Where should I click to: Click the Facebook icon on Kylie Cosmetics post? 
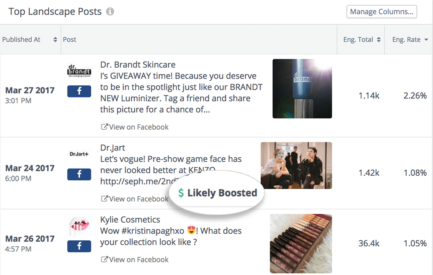[x=79, y=246]
